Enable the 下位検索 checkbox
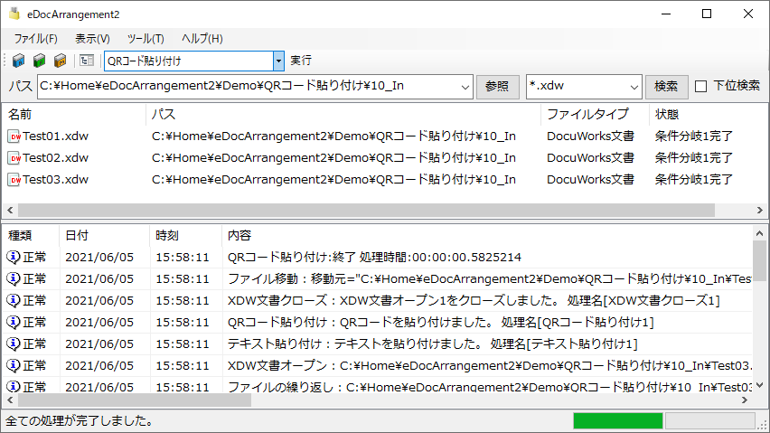Viewport: 770px width, 433px height. (700, 87)
